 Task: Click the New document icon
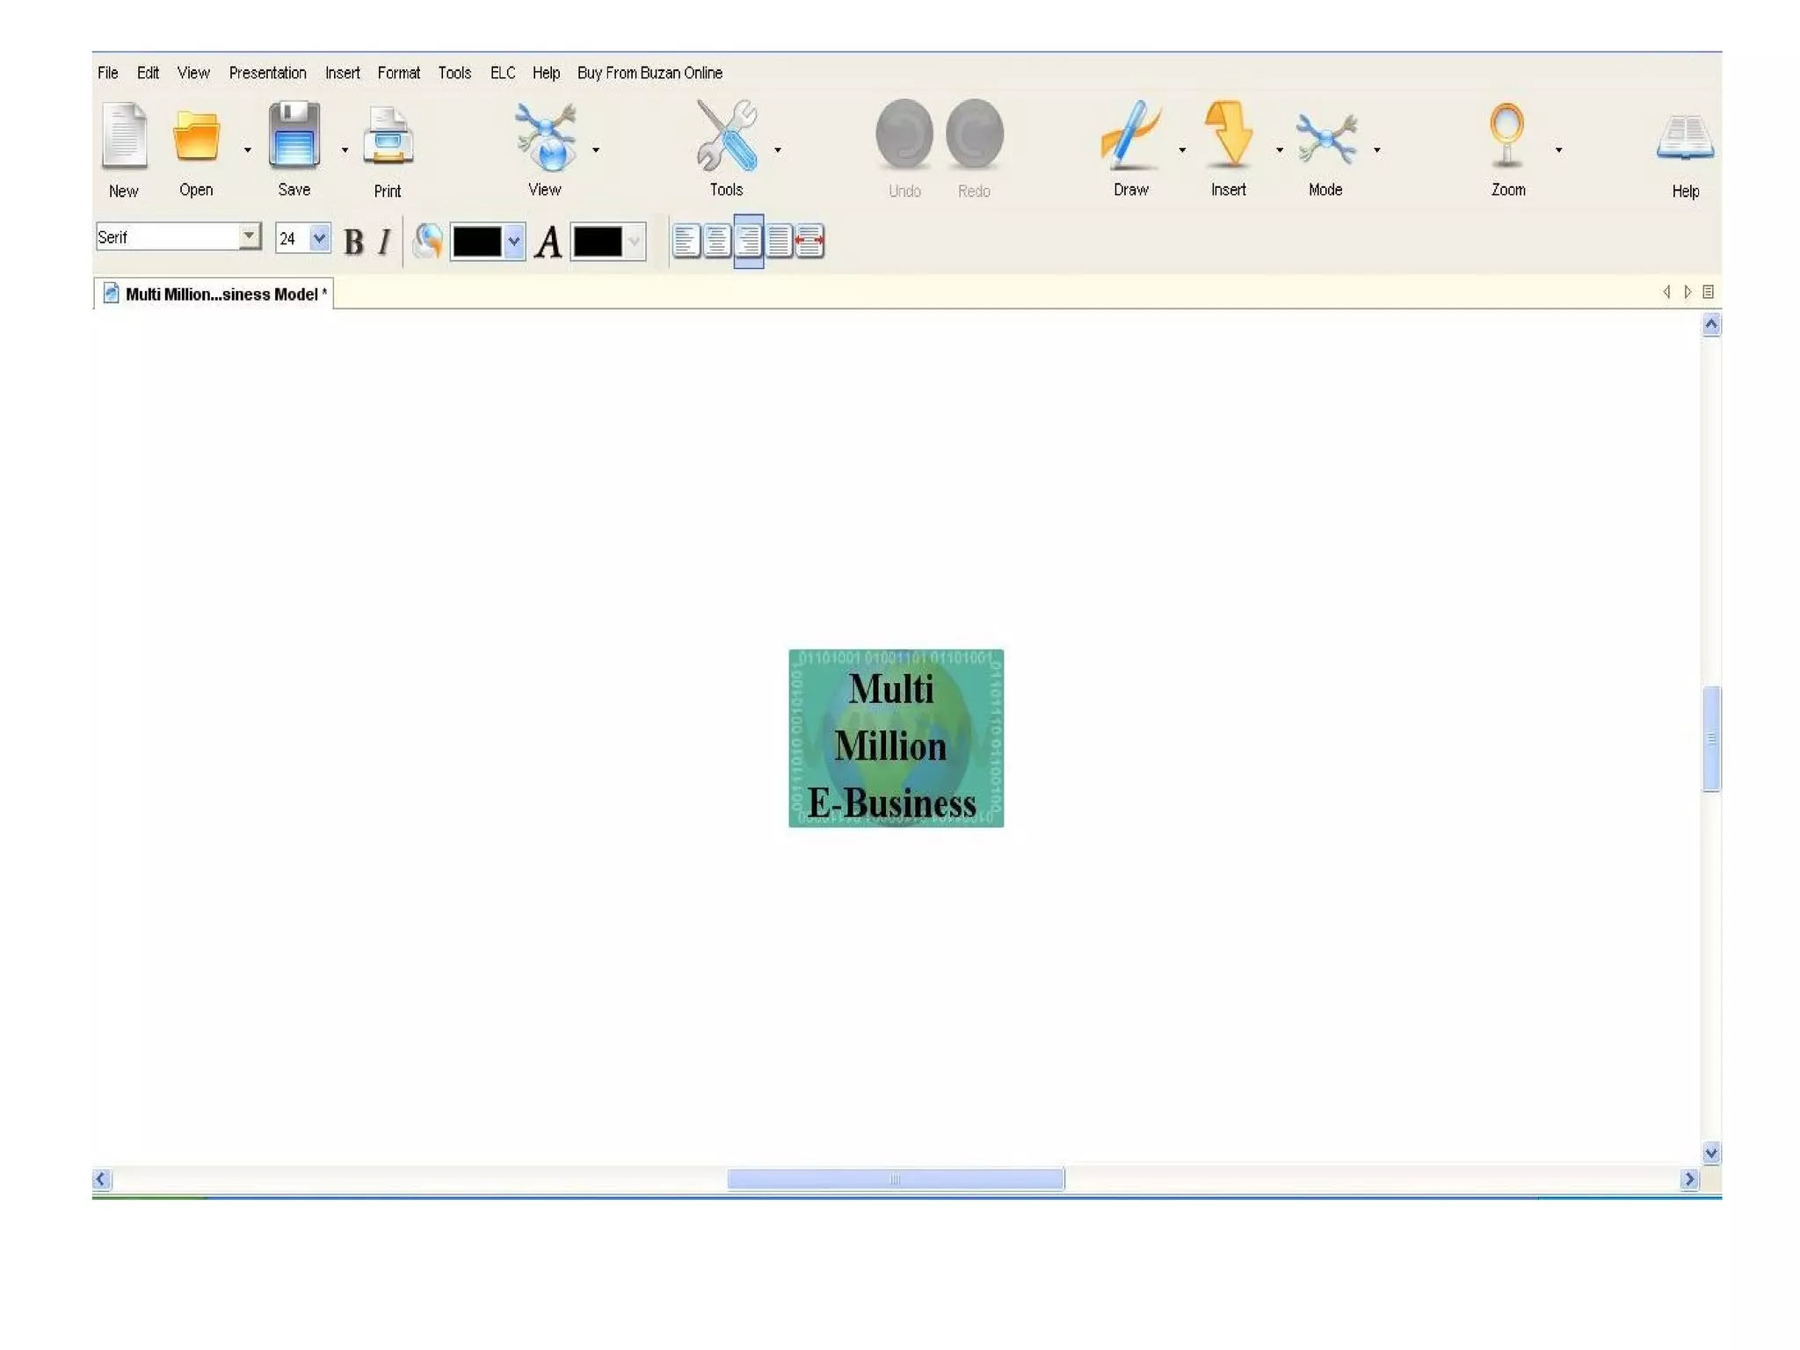click(x=124, y=135)
